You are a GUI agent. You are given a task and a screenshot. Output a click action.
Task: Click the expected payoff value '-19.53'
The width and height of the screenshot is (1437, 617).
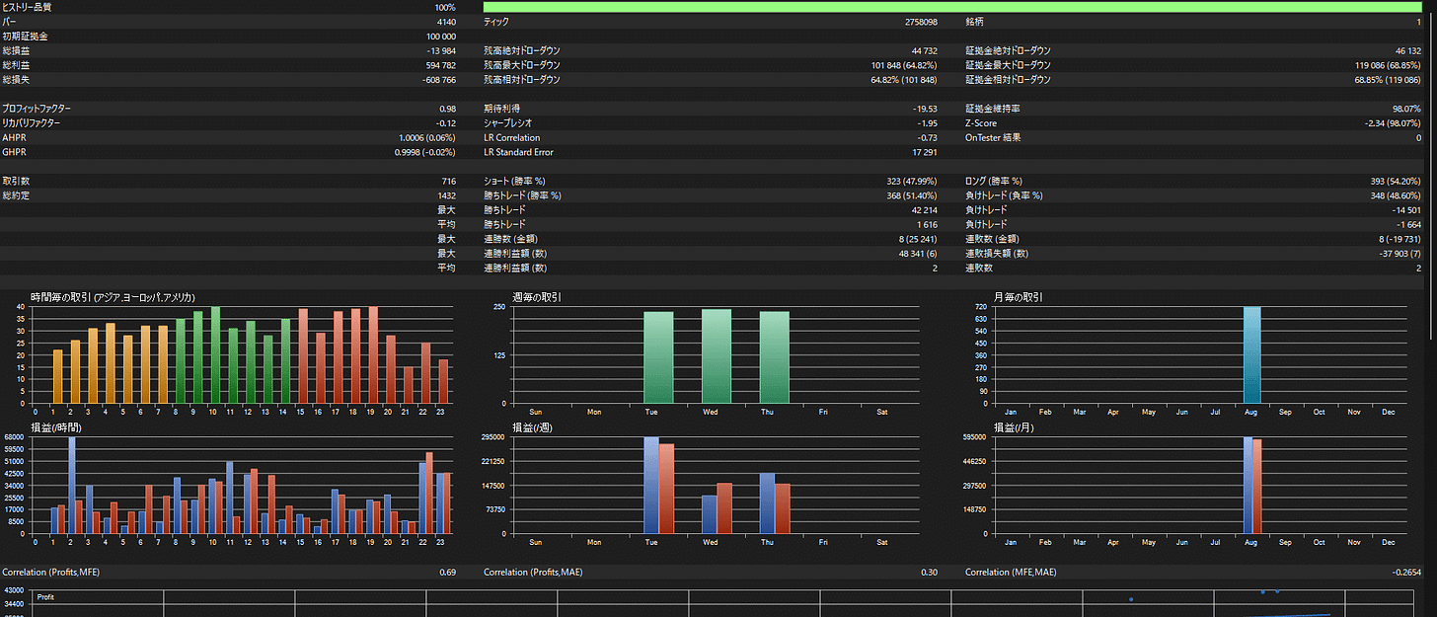926,109
